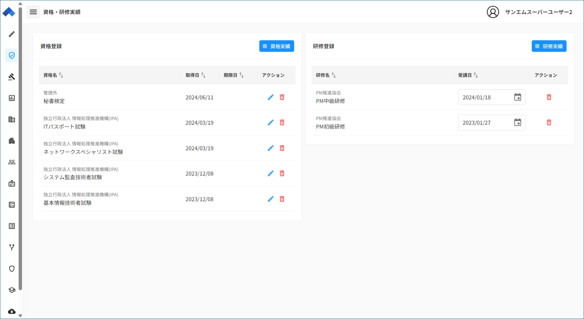Screen dimensions: 584x319
Task: Edit 基本情報技術者試験 entry
Action: point(271,199)
